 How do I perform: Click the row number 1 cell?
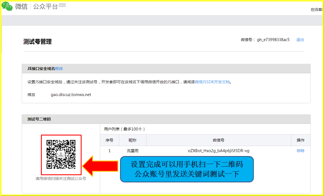pyautogui.click(x=109, y=151)
